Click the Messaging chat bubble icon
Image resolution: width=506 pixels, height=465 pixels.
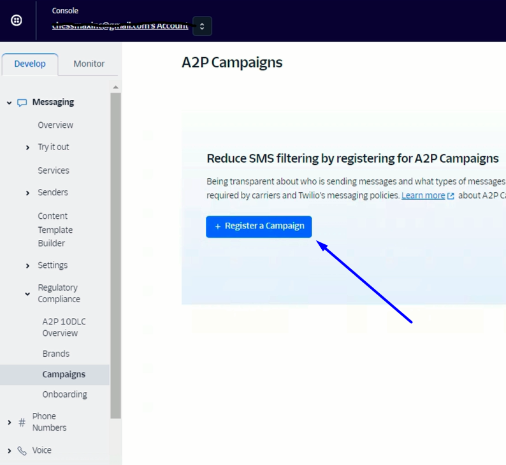22,102
